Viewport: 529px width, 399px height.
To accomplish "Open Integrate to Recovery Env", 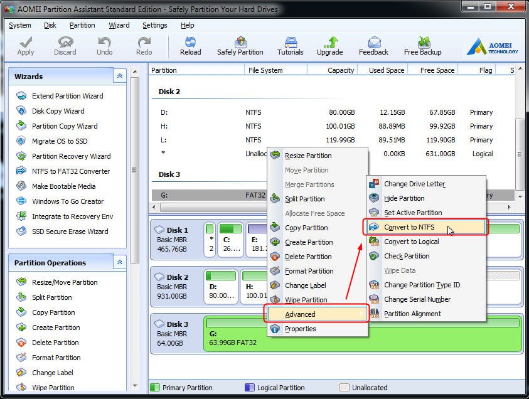I will (x=72, y=216).
